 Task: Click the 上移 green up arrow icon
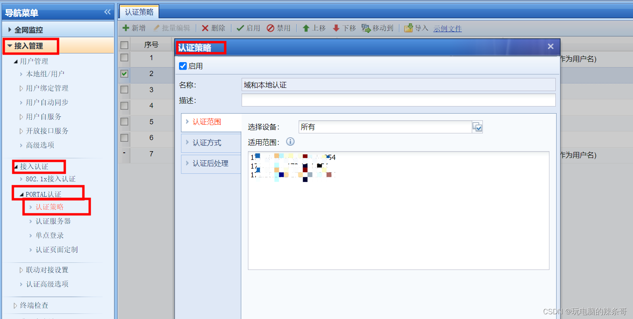pyautogui.click(x=306, y=28)
